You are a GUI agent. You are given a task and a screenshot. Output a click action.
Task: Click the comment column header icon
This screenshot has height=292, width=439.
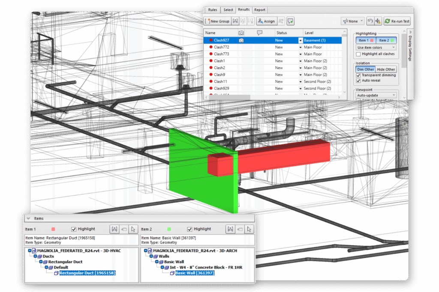tap(259, 33)
